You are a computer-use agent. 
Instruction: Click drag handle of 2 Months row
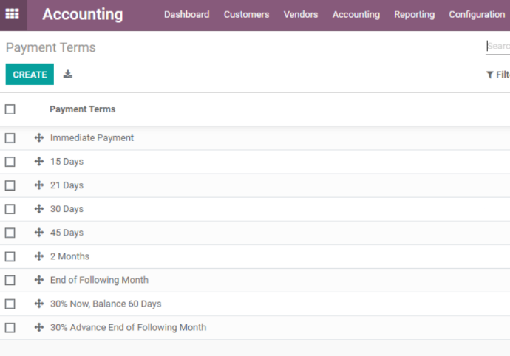click(x=39, y=256)
